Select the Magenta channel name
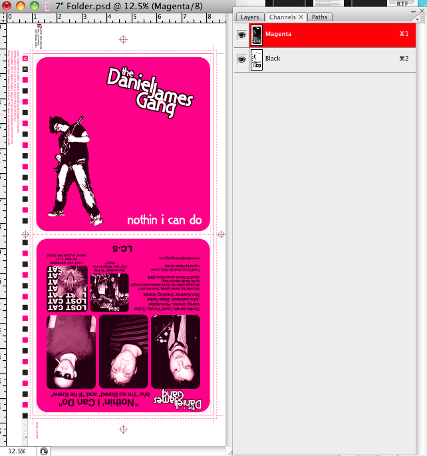The width and height of the screenshot is (427, 456). (278, 33)
